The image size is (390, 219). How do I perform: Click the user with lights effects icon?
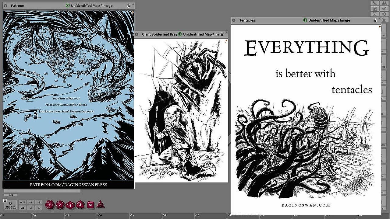384,19
